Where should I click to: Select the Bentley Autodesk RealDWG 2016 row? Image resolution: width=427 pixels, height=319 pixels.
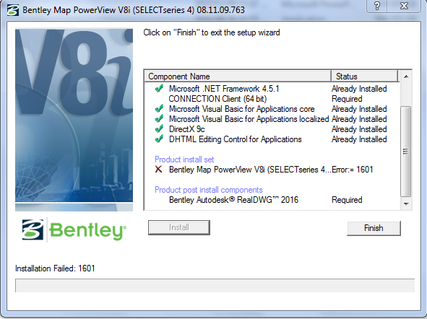tap(272, 200)
